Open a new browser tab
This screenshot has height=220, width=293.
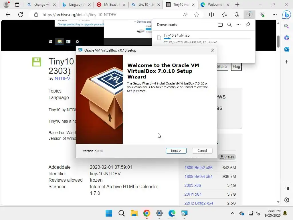tap(237, 5)
